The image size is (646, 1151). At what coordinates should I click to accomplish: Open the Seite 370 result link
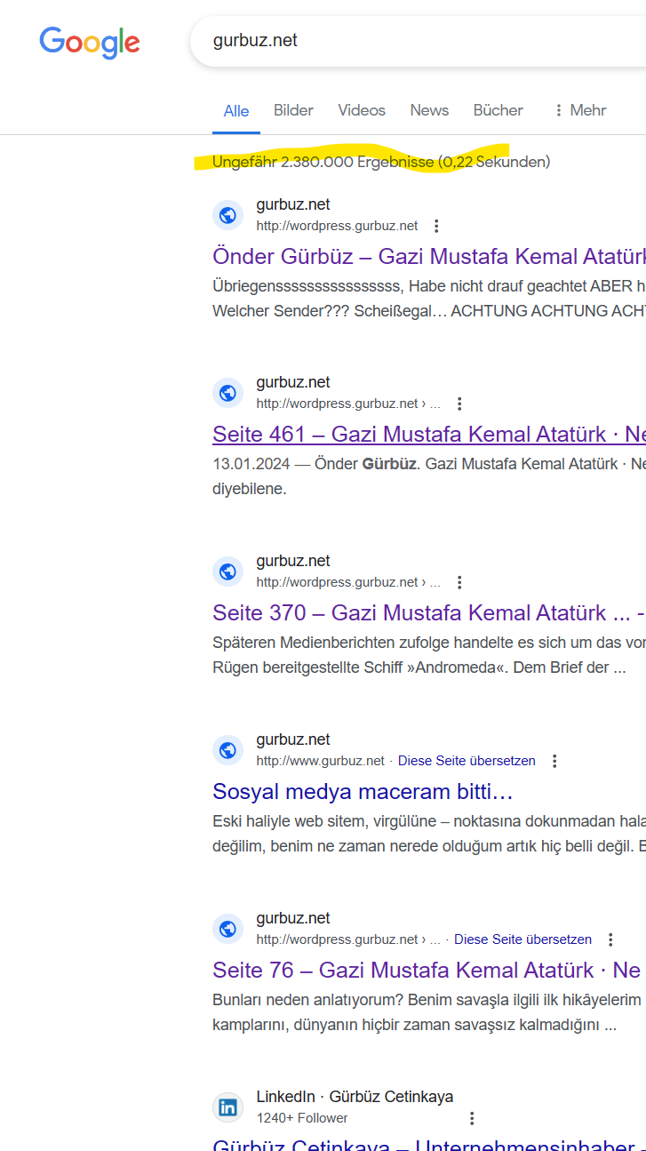tap(429, 612)
